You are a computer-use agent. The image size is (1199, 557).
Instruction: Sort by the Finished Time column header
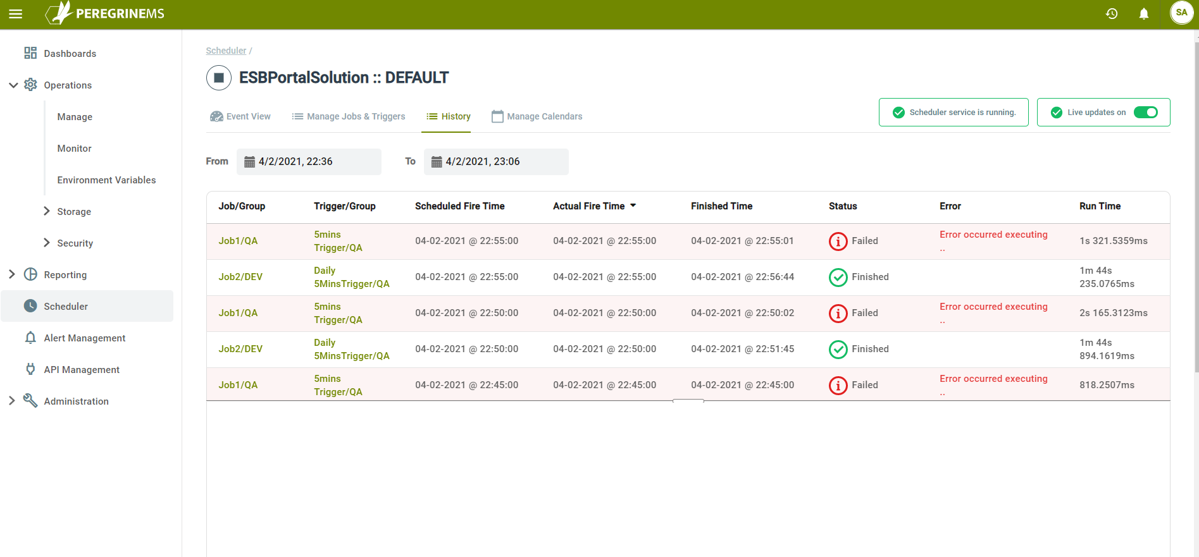coord(722,206)
